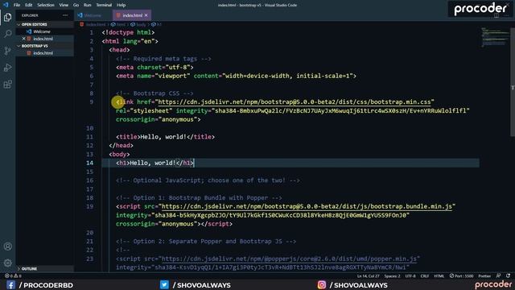515x290 pixels.
Task: Click the html symbol in breadcrumb
Action: (118, 24)
